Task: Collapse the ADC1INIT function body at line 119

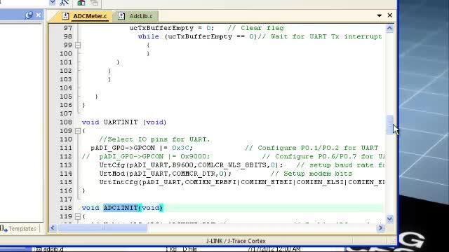Action: 78,216
